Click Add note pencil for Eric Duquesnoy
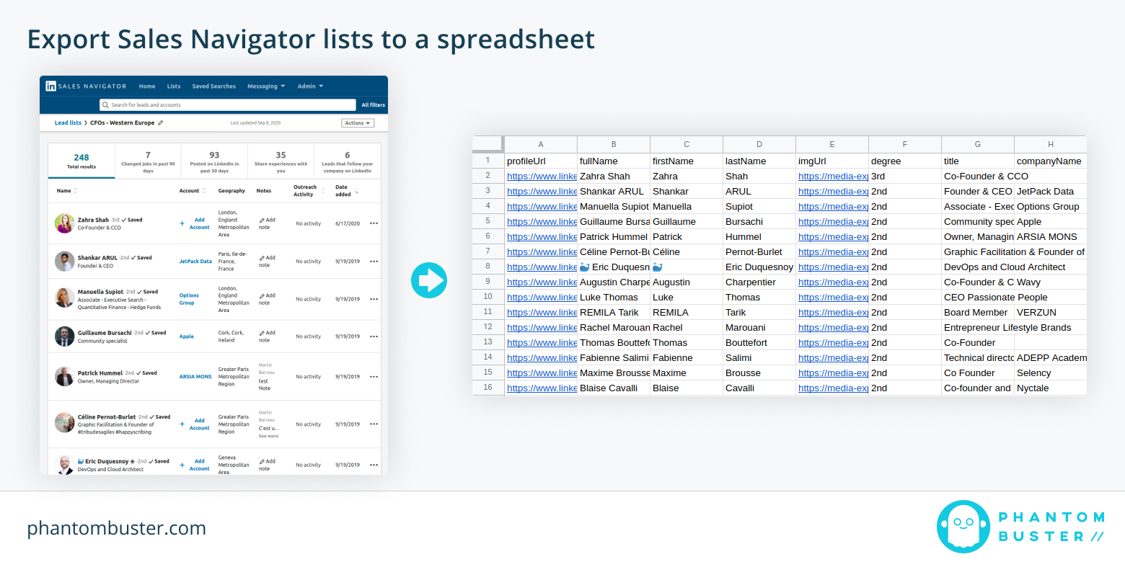Screen dimensions: 1125x562 (x=262, y=461)
